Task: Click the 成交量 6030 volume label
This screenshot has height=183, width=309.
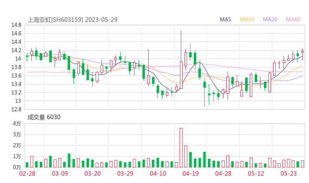Action: [44, 117]
